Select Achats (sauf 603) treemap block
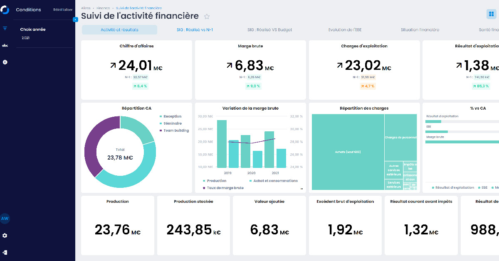Screen dimensions: 499x261 coord(348,152)
